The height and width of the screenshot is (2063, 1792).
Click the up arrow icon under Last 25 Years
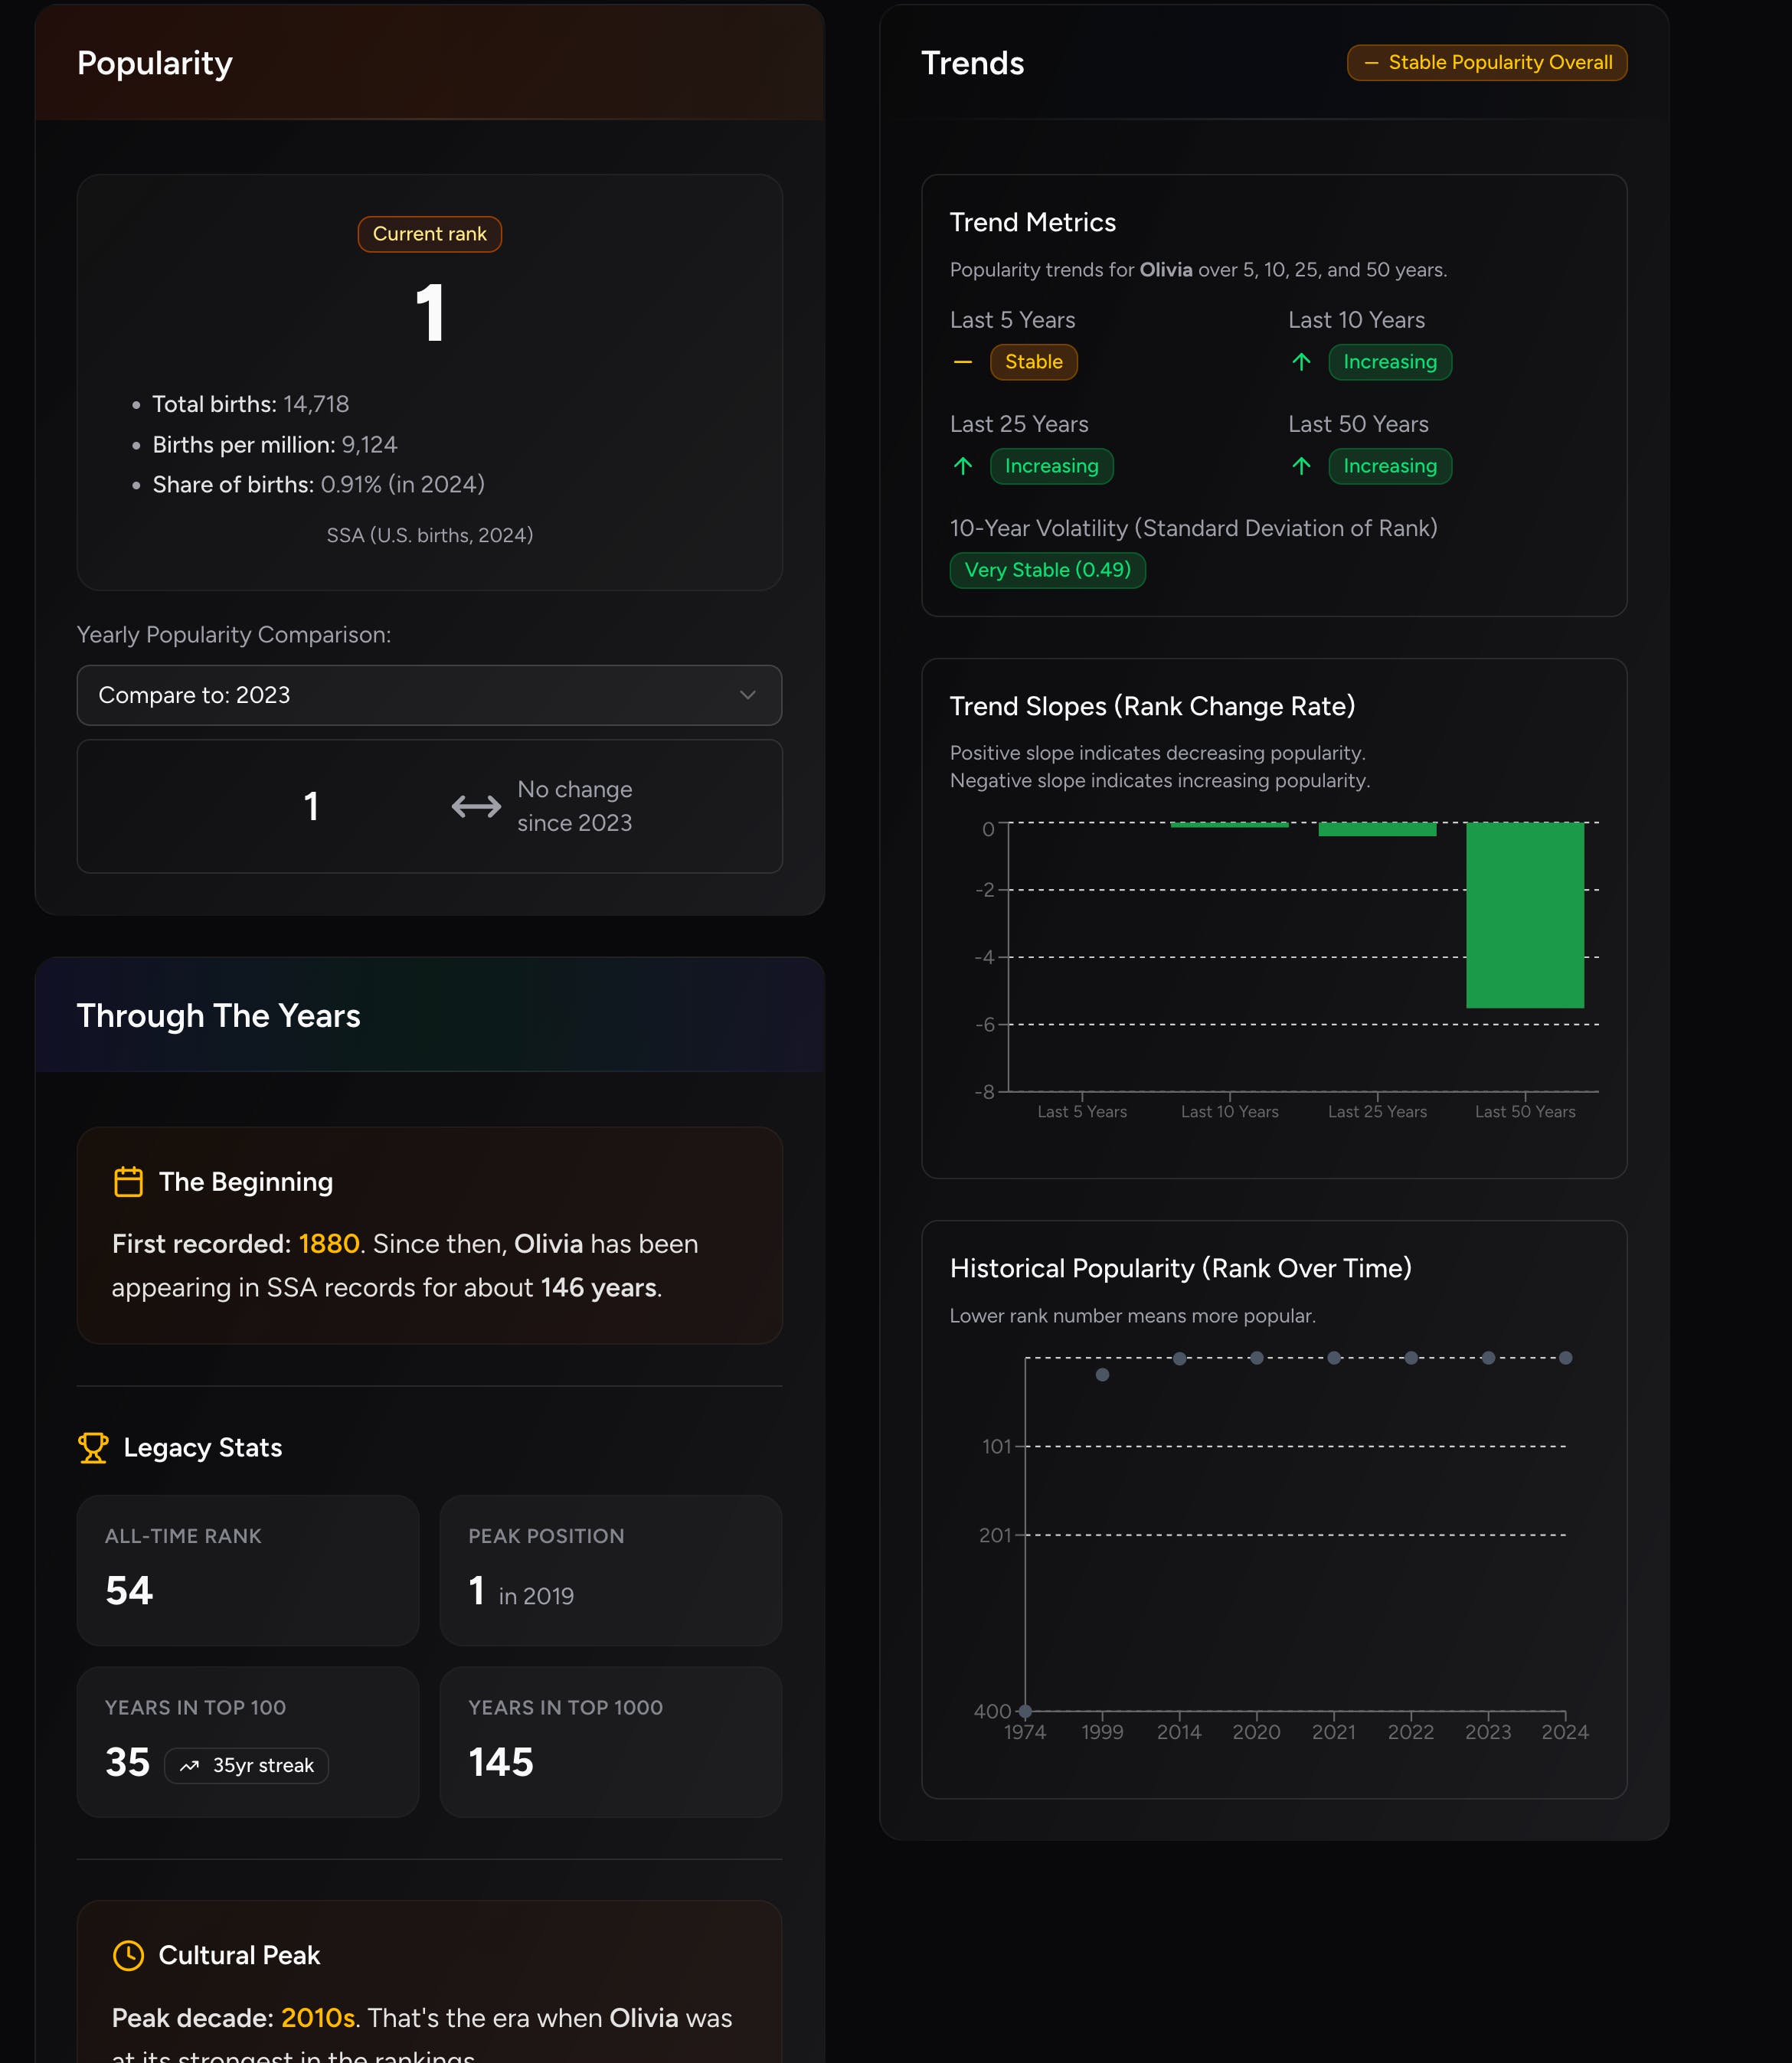click(963, 466)
